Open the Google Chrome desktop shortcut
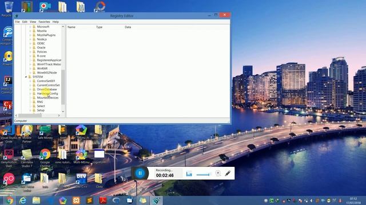 pyautogui.click(x=45, y=158)
